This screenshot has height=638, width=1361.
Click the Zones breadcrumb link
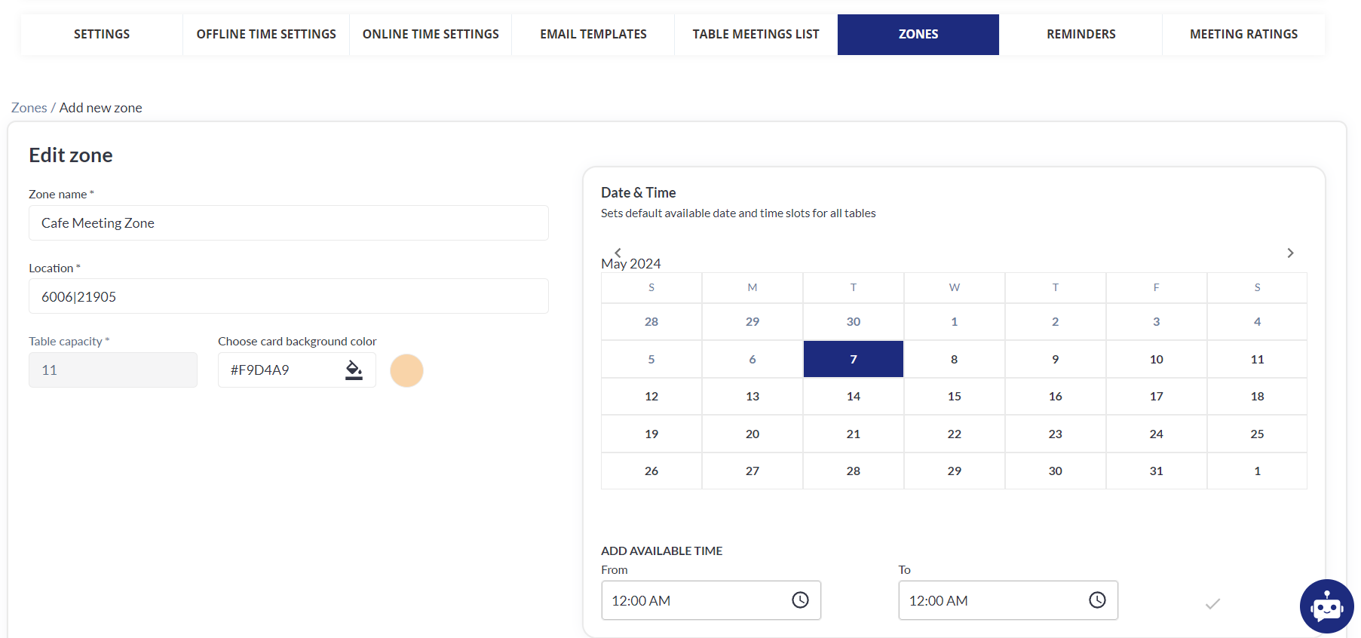coord(29,108)
